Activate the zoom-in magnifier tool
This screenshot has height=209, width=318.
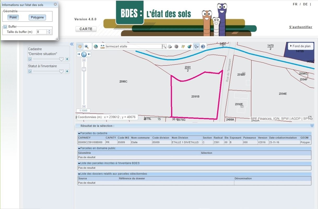point(87,47)
